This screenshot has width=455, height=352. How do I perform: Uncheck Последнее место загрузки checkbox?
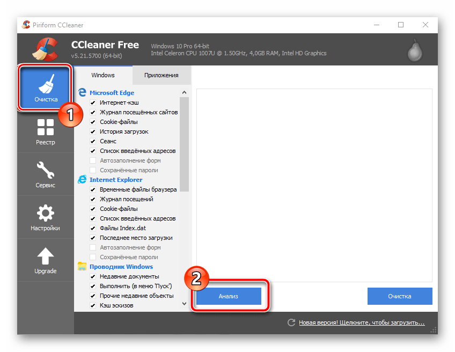pyautogui.click(x=93, y=238)
